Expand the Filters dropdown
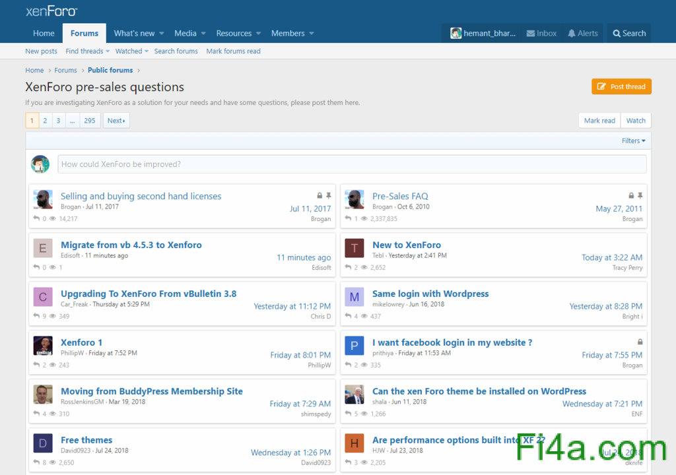676x475 pixels. (x=633, y=141)
